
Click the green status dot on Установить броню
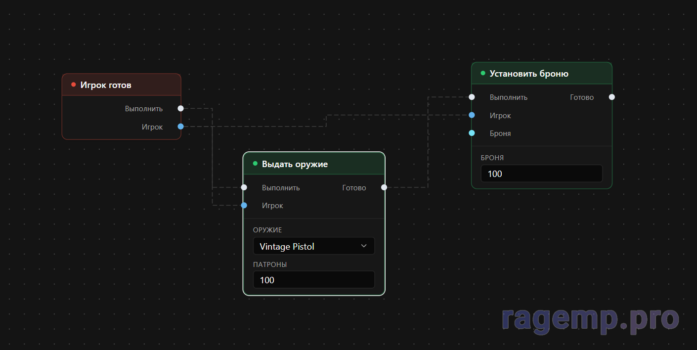pos(483,73)
